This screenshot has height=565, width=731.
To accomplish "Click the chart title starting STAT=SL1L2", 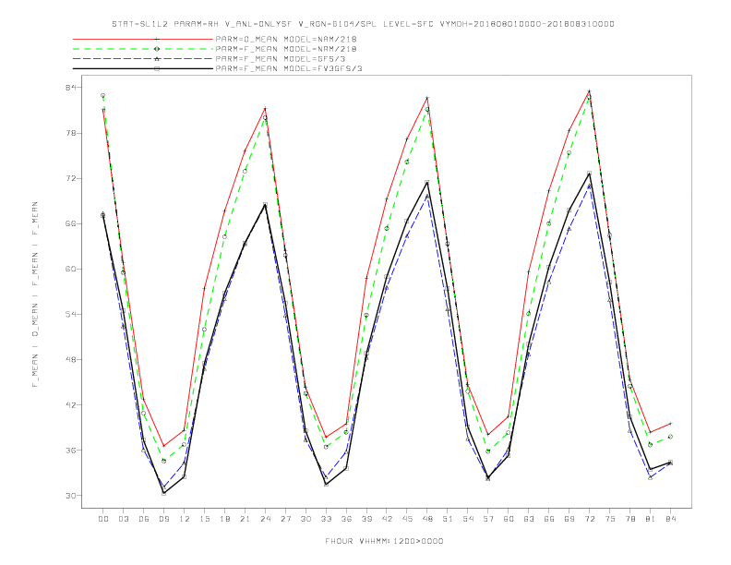I will pos(363,24).
